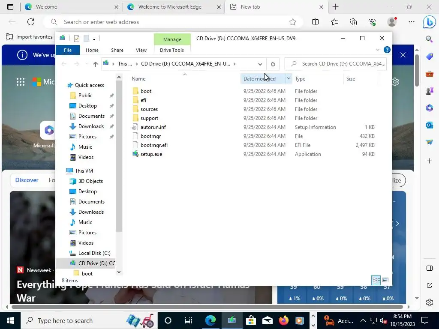Open Customize Quick Access Toolbar dropdown
This screenshot has height=329, width=439.
pos(94,39)
